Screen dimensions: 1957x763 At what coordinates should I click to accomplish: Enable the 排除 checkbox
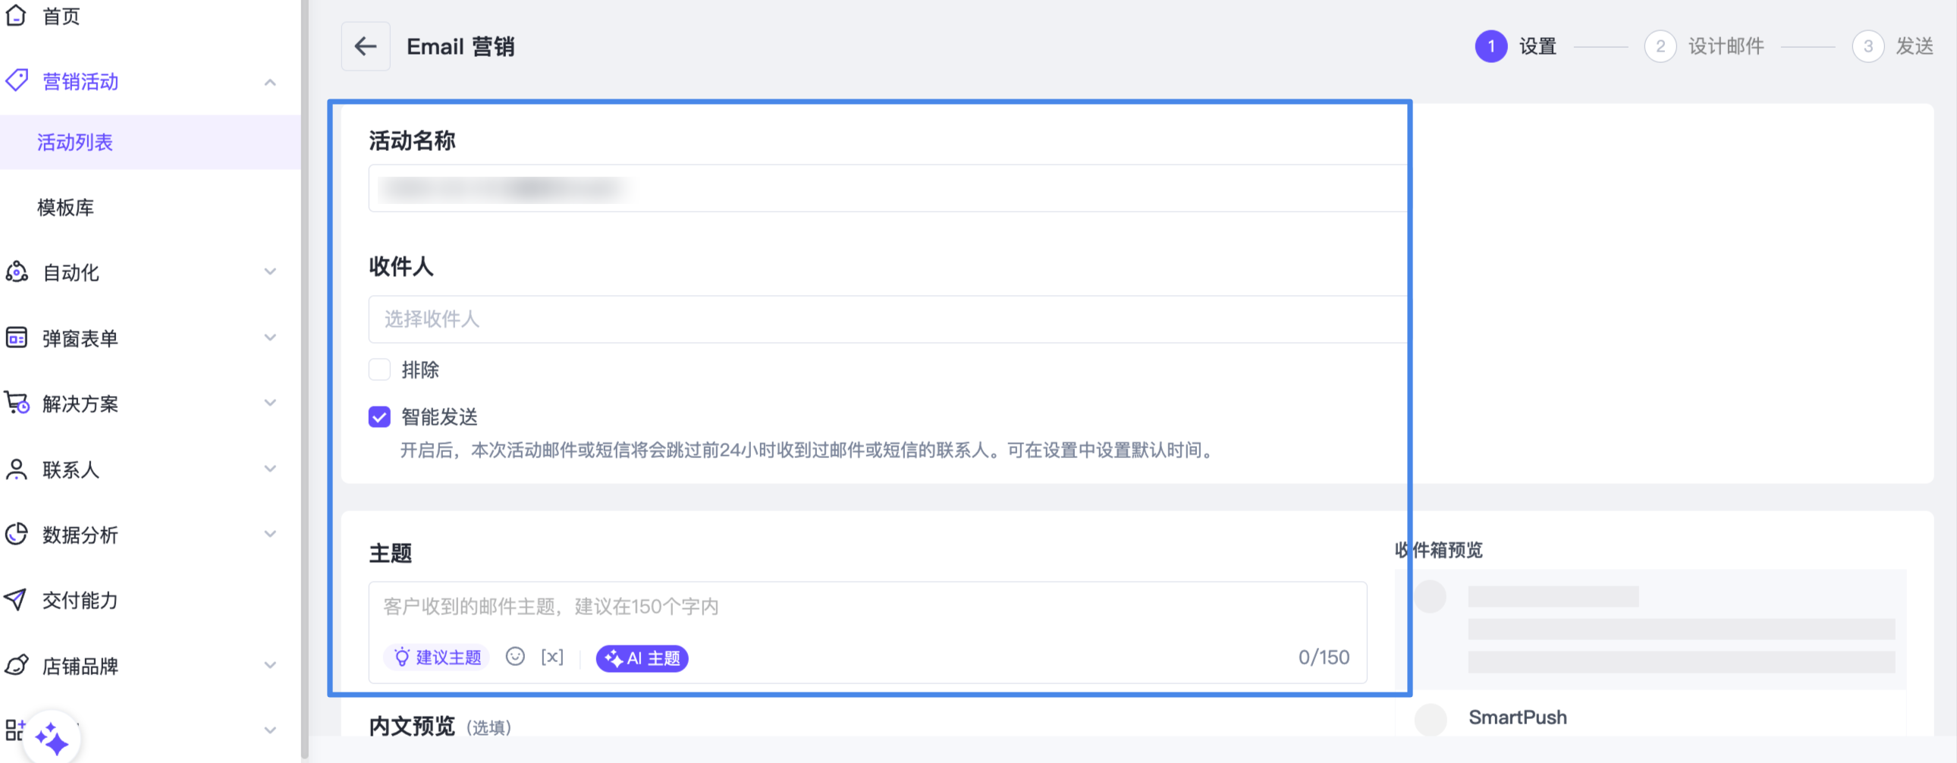379,369
